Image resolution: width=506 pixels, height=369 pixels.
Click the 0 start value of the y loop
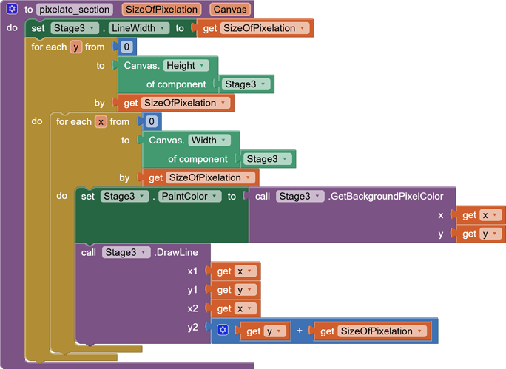(x=127, y=47)
